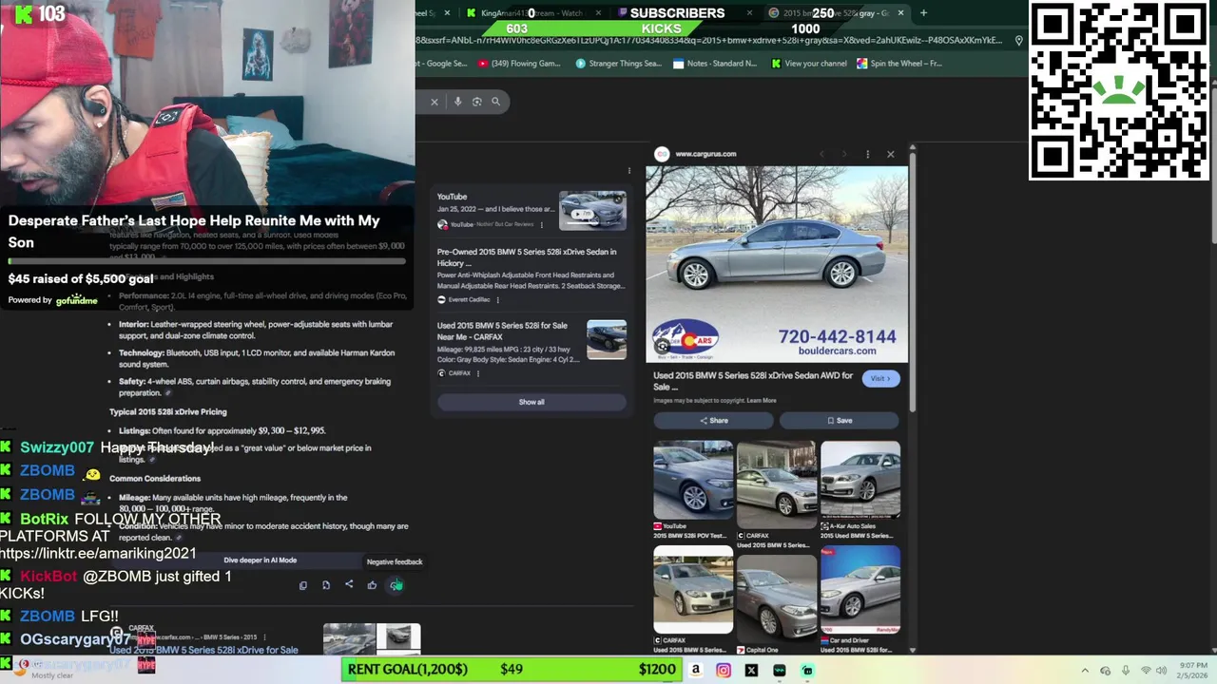Click Save button under the image preview
The image size is (1217, 684).
click(x=839, y=421)
